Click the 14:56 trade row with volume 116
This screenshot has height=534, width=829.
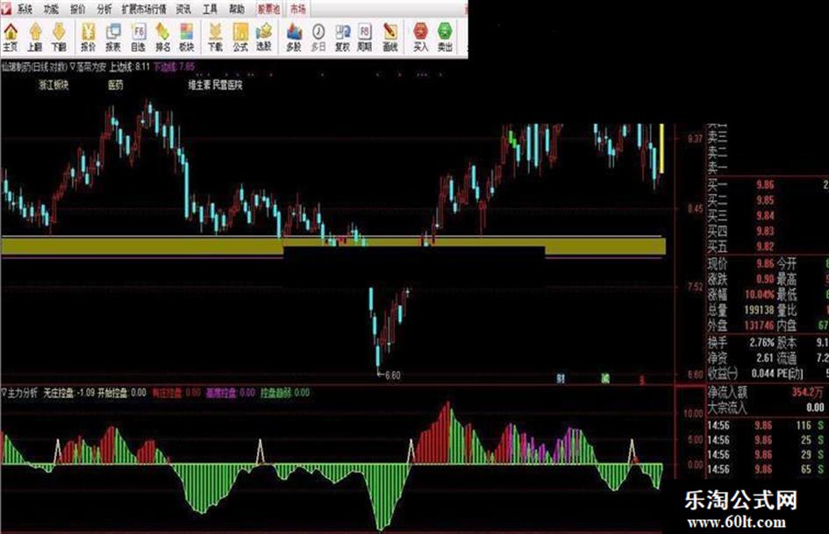[766, 425]
